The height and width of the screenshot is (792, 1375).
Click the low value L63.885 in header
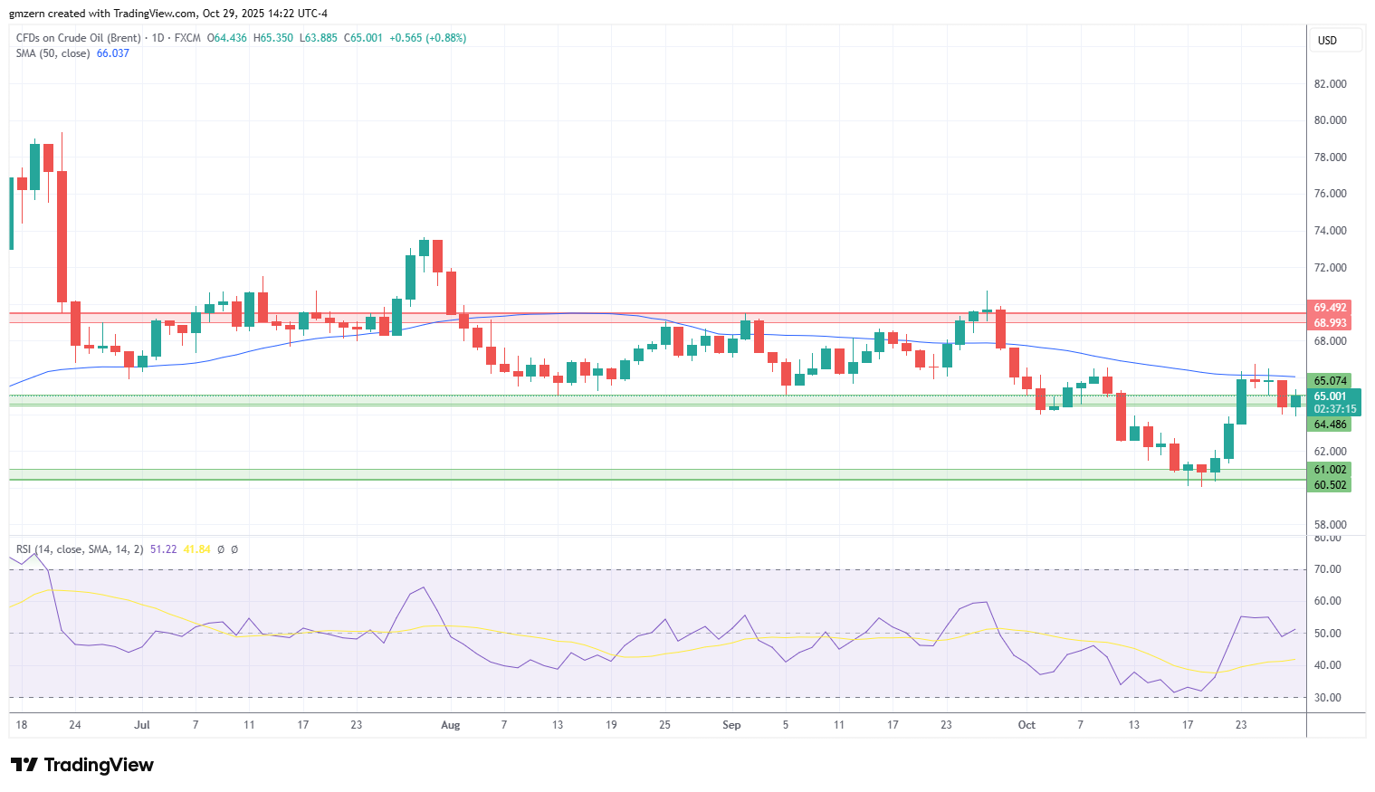319,38
